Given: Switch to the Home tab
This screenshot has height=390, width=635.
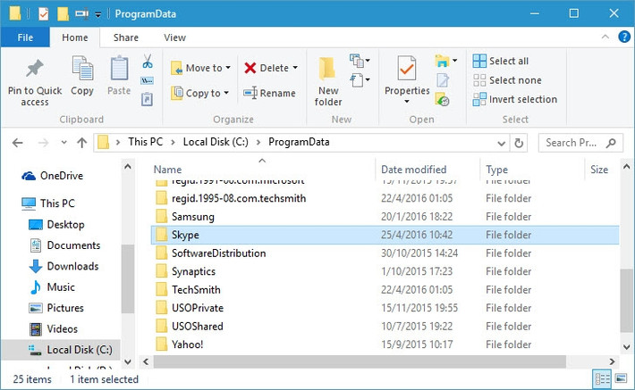Looking at the screenshot, I should tap(74, 37).
